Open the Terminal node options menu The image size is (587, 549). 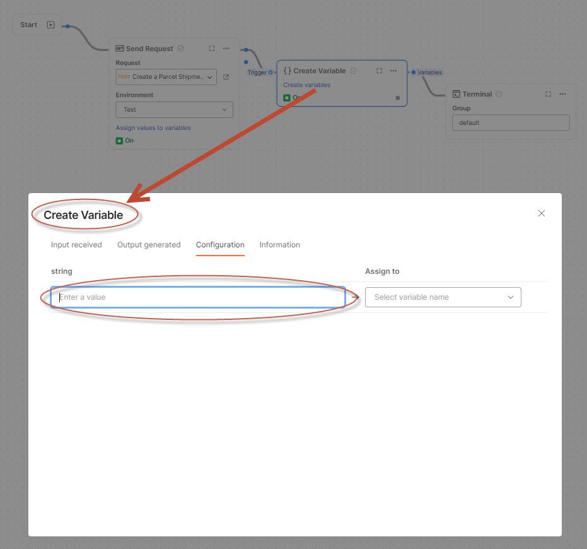[x=562, y=93]
